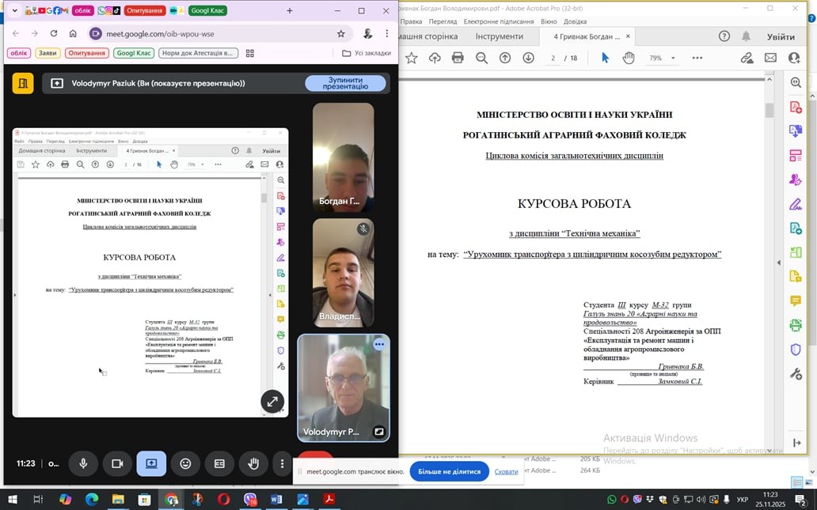This screenshot has height=510, width=817.
Task: Raise hand in Google Meet
Action: click(x=253, y=463)
